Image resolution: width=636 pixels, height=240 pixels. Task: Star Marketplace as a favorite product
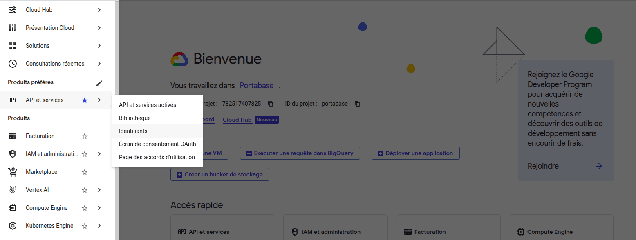click(x=84, y=171)
